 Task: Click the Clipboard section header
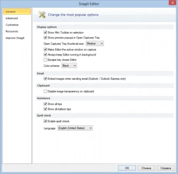click(43, 86)
